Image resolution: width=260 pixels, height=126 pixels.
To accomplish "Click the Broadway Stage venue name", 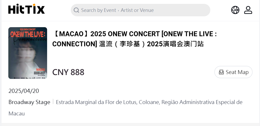I will point(29,102).
